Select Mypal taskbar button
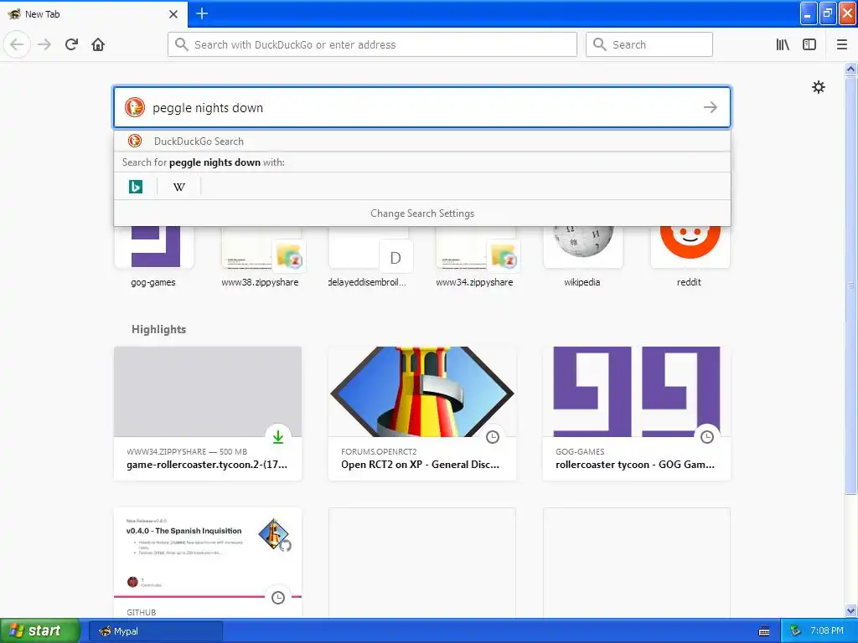The image size is (858, 643). 156,631
